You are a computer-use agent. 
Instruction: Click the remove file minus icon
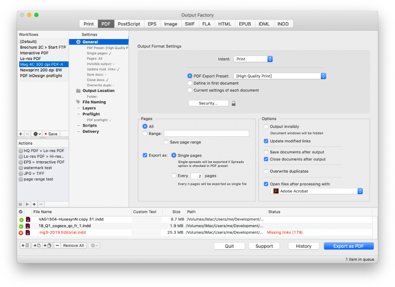click(57, 246)
